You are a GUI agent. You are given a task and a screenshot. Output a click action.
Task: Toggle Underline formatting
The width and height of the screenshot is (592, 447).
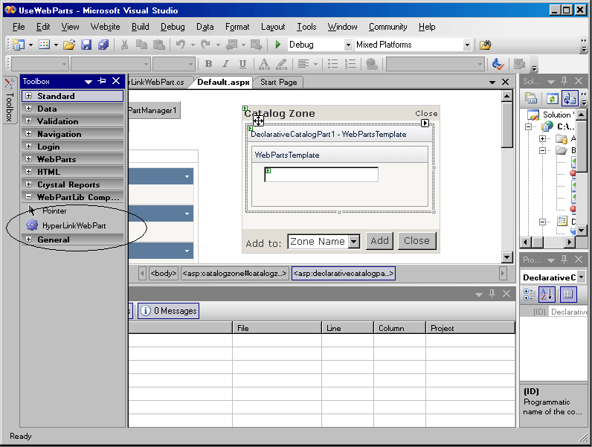[x=243, y=65]
